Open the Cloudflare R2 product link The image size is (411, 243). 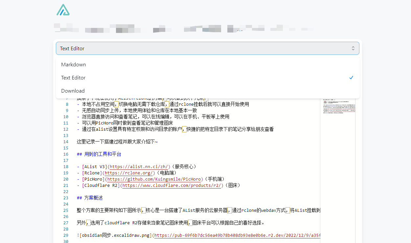click(171, 185)
